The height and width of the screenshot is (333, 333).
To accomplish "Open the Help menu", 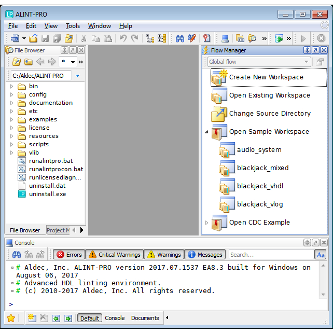I will pyautogui.click(x=126, y=26).
